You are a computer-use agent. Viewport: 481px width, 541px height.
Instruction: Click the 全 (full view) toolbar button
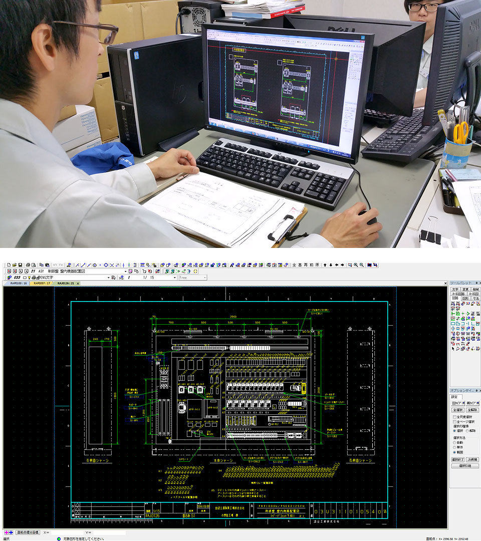tap(294, 265)
